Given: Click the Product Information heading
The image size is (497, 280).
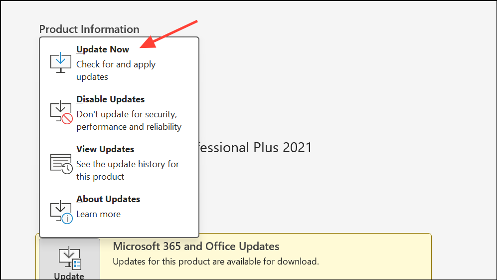Looking at the screenshot, I should coord(89,29).
